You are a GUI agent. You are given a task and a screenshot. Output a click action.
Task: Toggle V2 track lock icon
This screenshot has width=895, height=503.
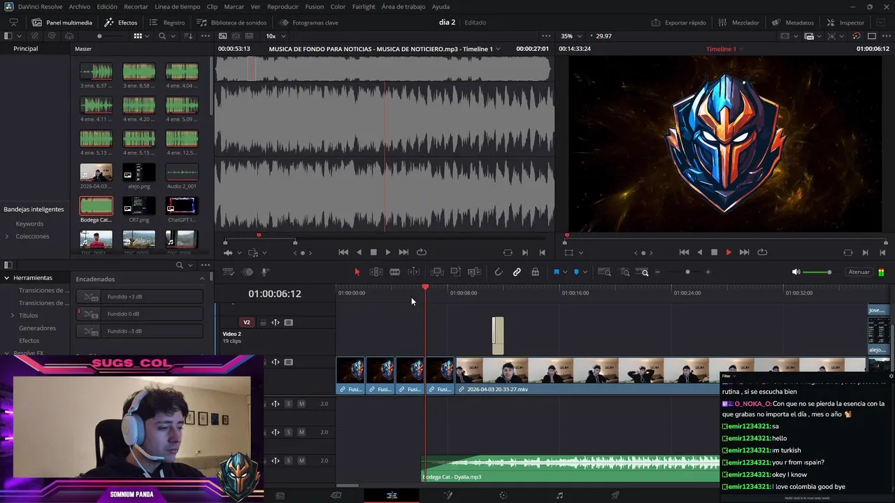coord(263,322)
